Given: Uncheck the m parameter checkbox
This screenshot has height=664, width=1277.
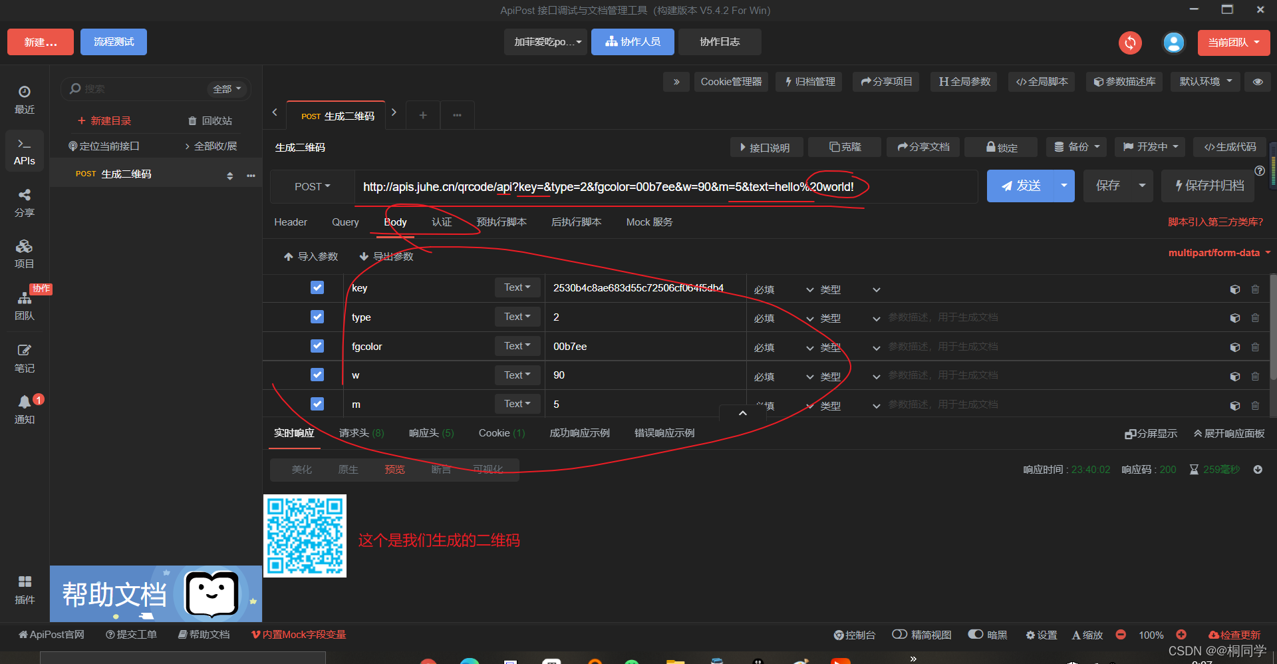Looking at the screenshot, I should 317,404.
